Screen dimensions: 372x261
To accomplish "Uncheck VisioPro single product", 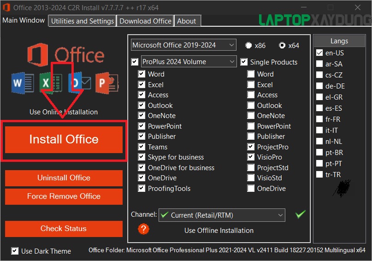I will (251, 157).
